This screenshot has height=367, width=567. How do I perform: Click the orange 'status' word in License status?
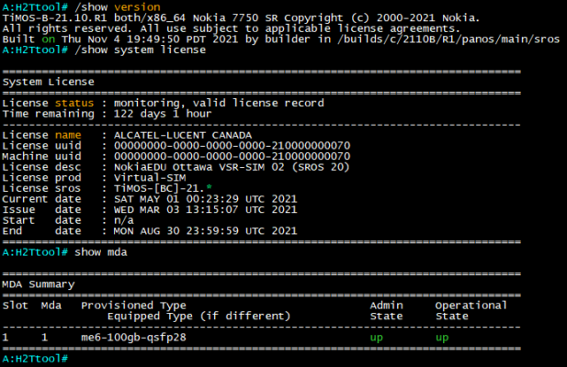74,103
